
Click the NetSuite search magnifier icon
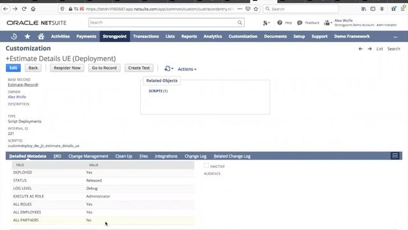[x=240, y=23]
